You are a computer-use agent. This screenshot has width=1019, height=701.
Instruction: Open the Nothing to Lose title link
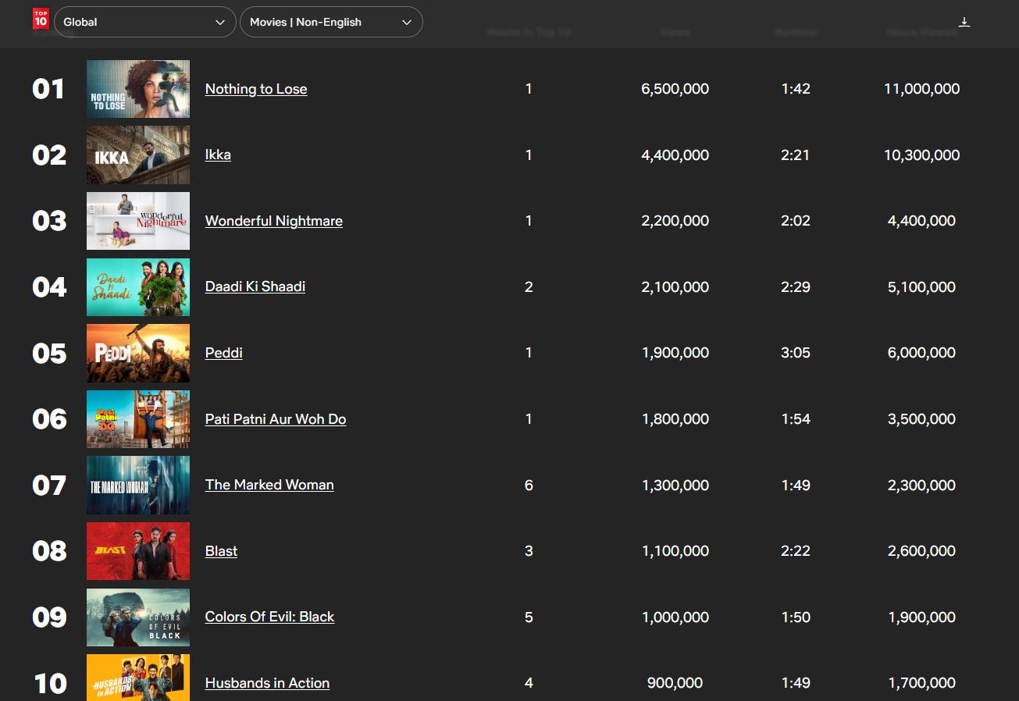[256, 89]
